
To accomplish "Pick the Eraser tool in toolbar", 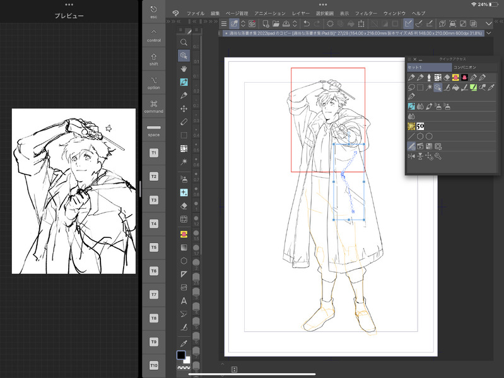I will point(184,205).
